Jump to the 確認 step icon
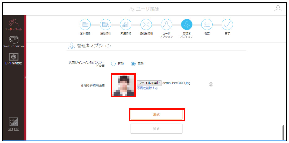Viewport: 289px width, 143px height. click(207, 24)
